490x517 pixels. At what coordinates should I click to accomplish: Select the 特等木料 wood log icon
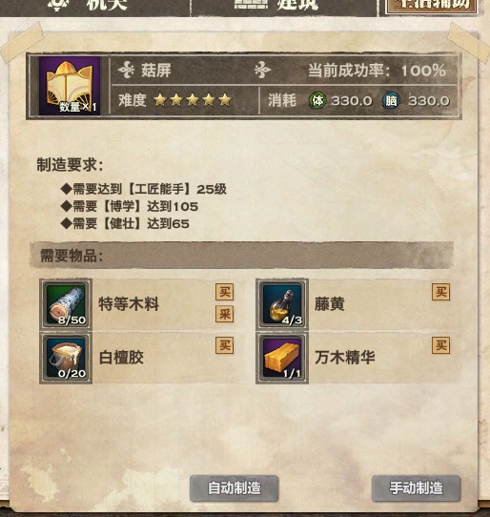pyautogui.click(x=66, y=304)
